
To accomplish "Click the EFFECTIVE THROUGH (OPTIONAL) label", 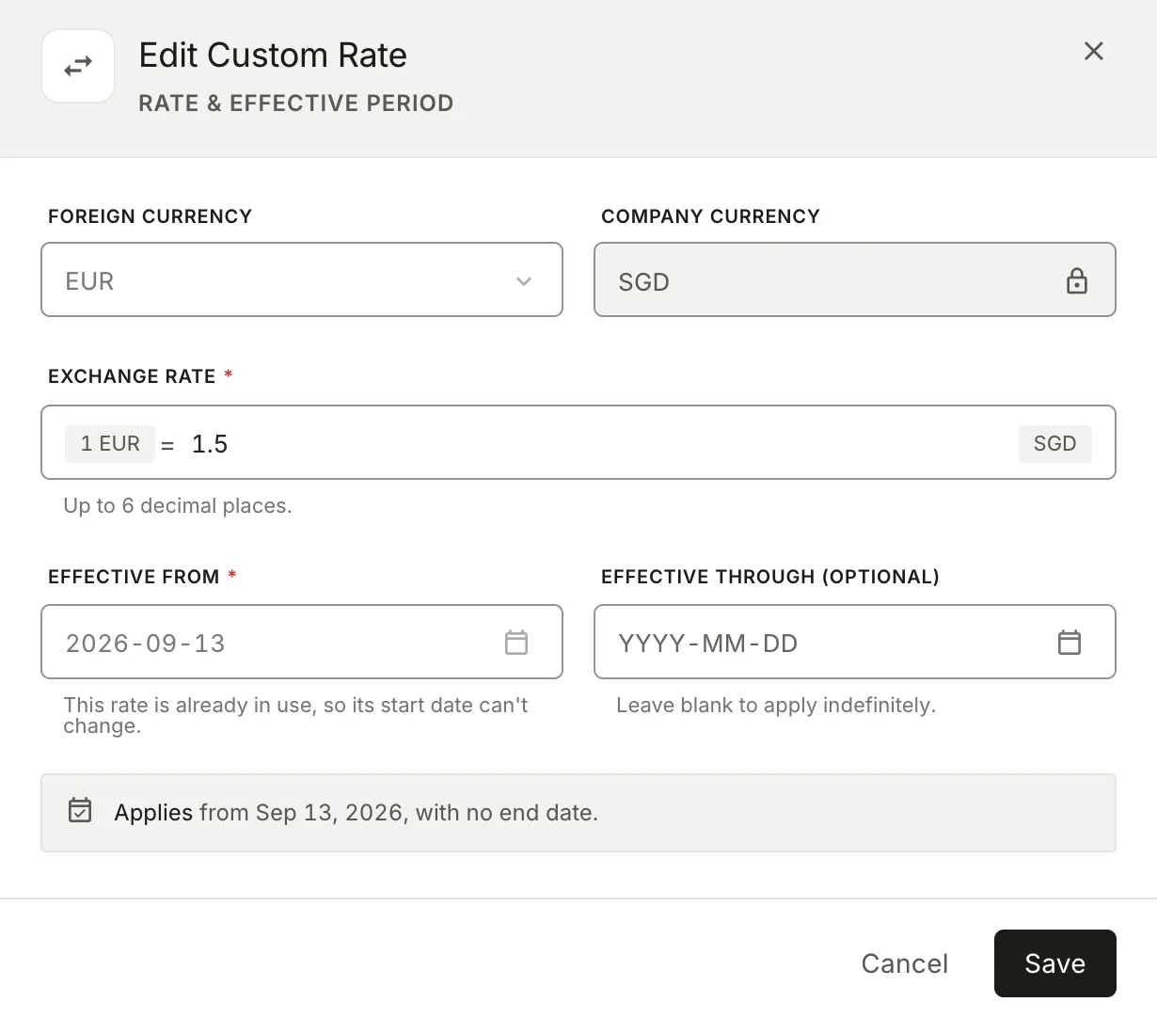I will [770, 577].
